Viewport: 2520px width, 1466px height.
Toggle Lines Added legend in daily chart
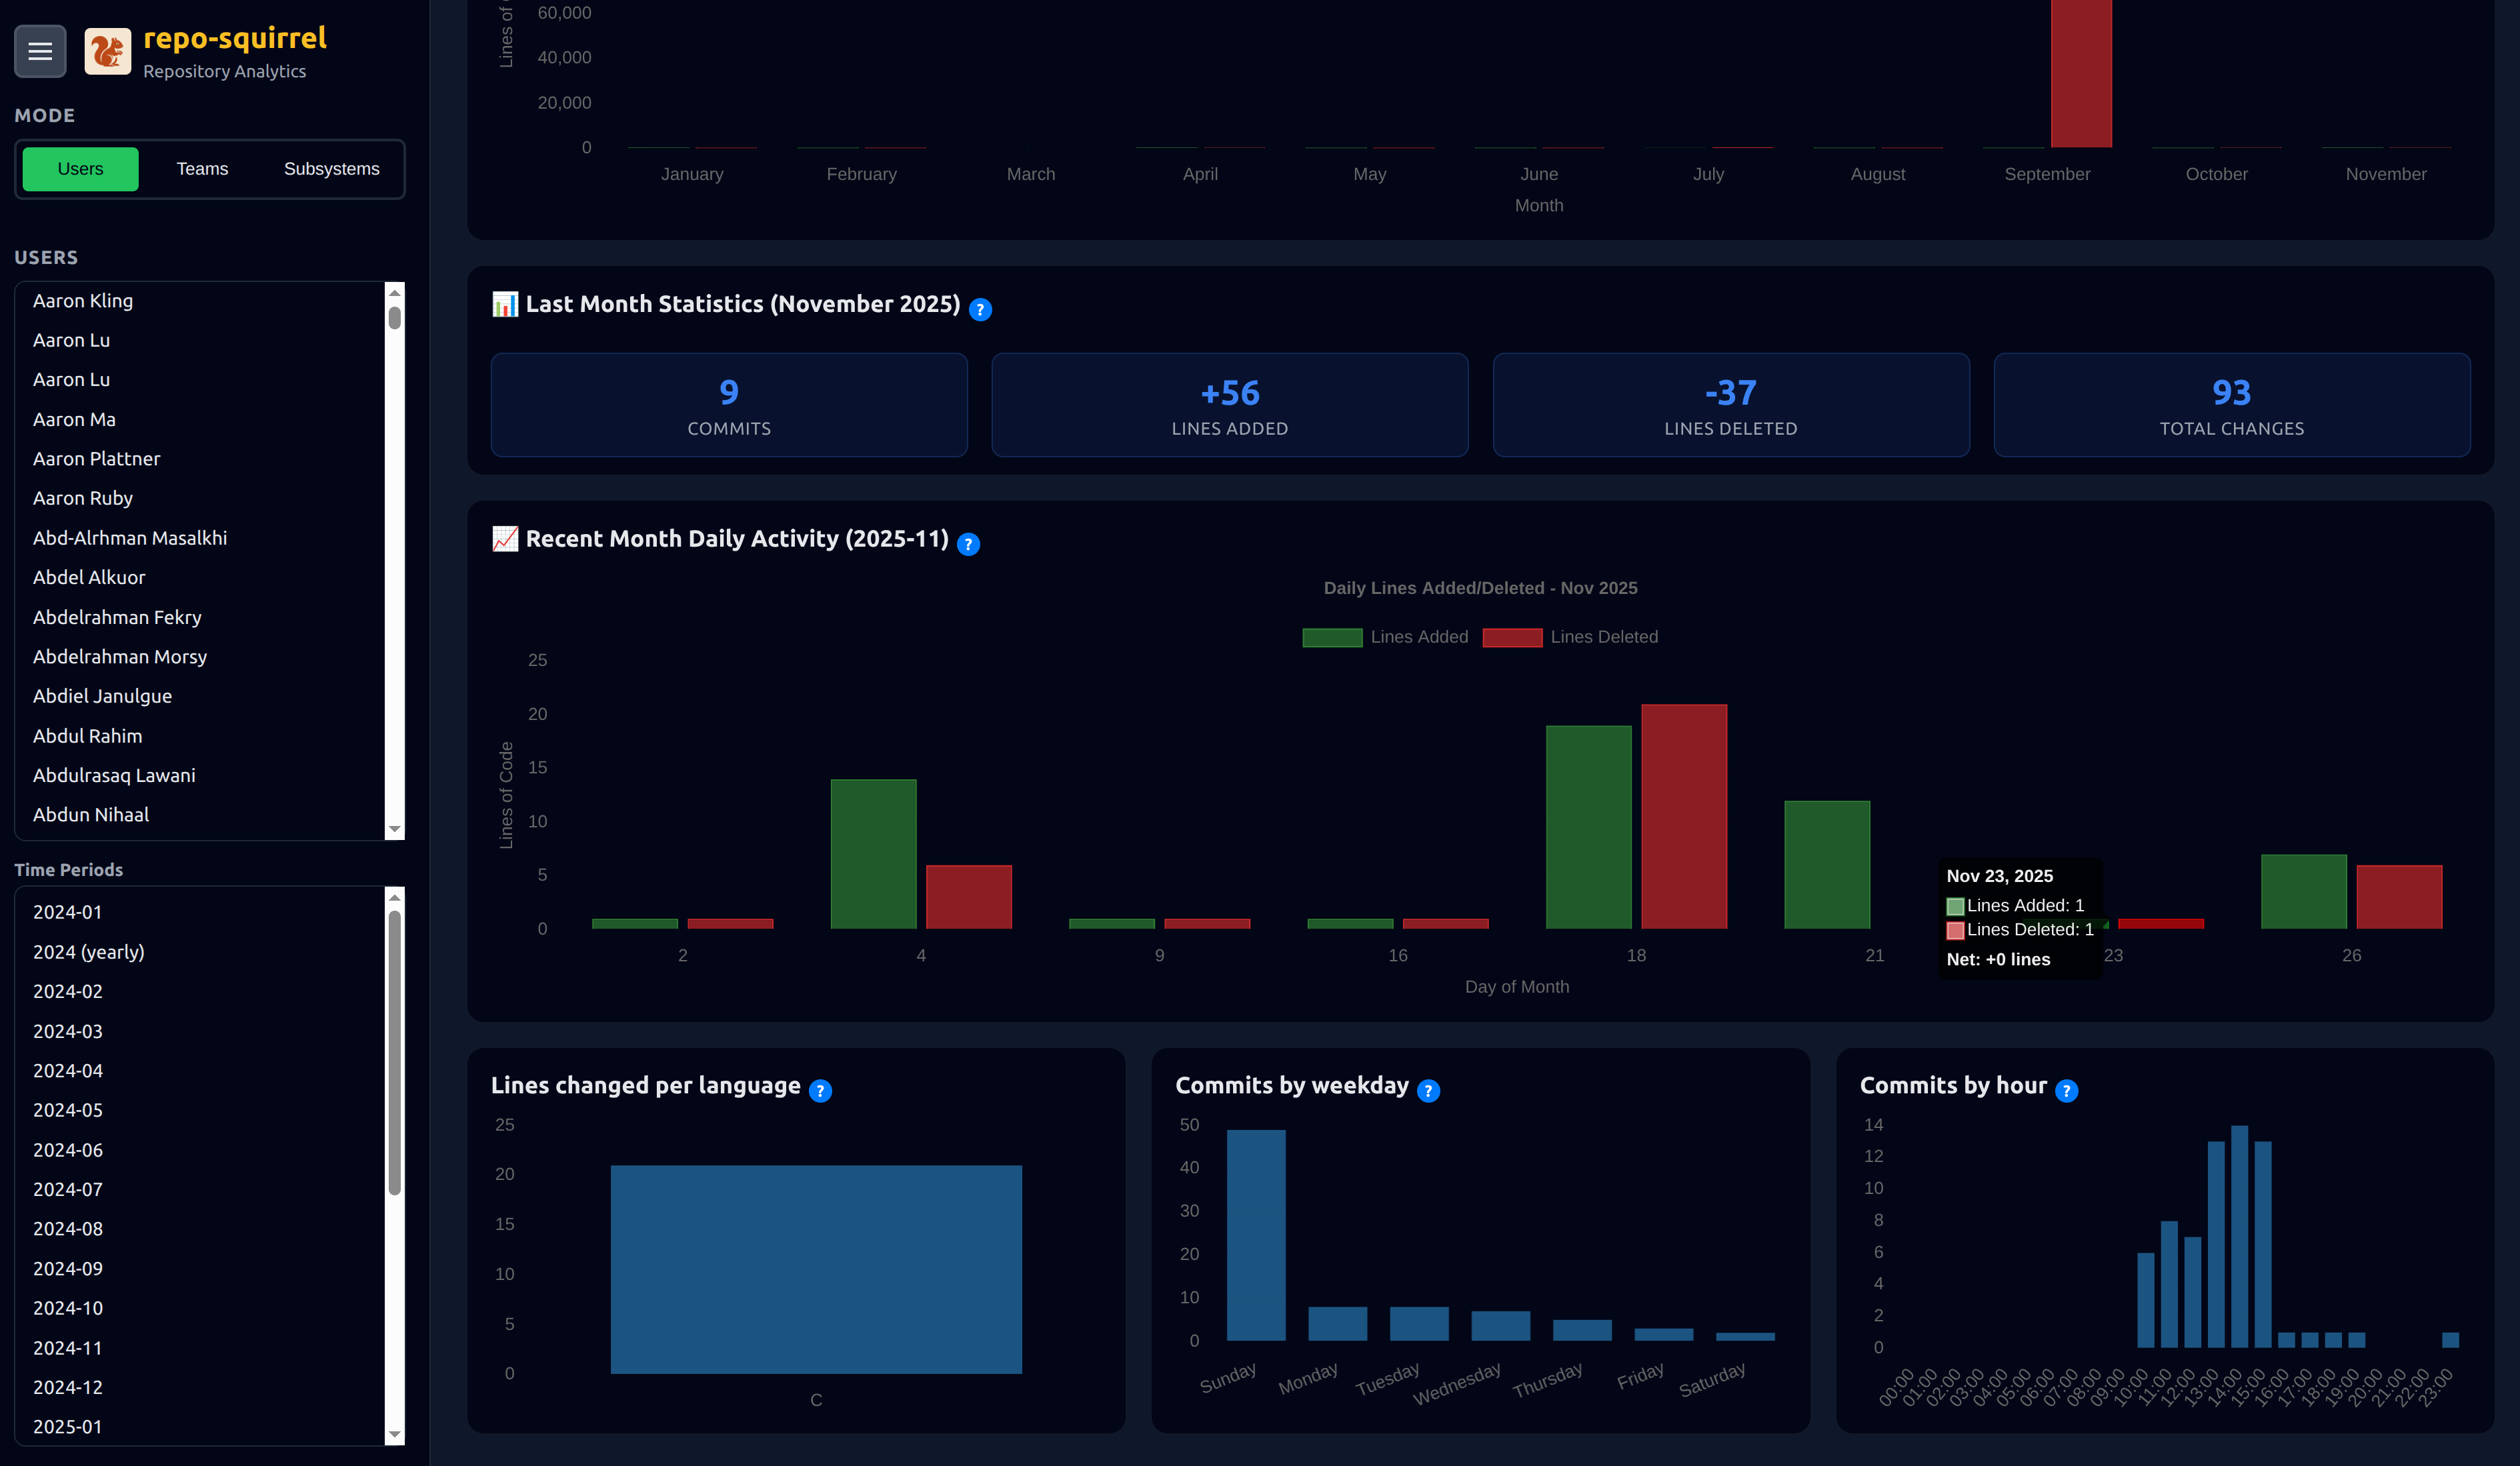(x=1385, y=637)
